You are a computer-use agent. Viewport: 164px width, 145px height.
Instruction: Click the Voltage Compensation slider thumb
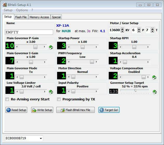click(143, 77)
